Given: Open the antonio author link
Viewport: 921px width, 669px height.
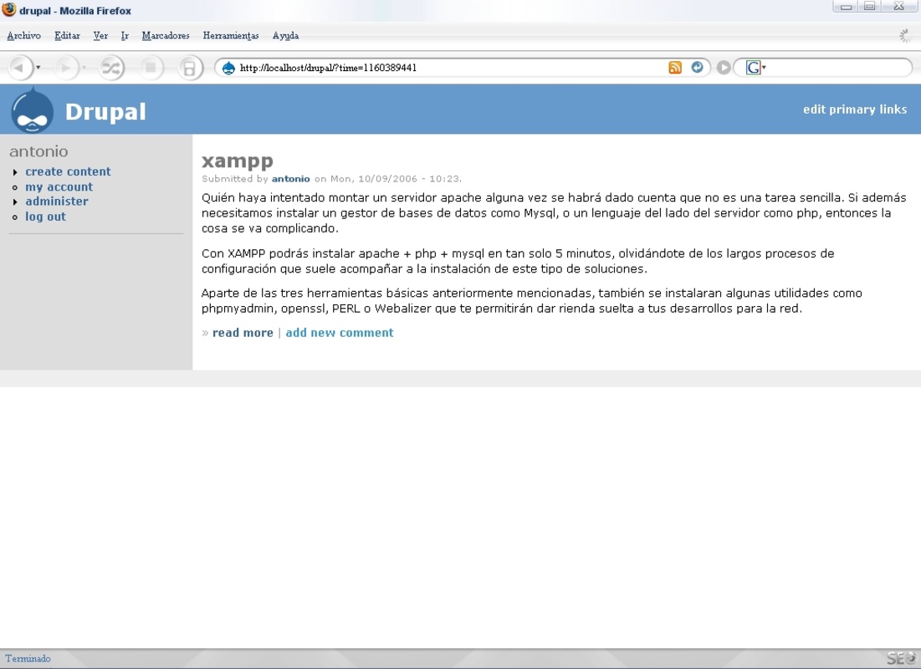Looking at the screenshot, I should point(290,179).
